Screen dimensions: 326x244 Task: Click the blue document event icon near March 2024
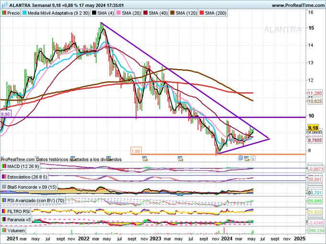click(x=241, y=158)
